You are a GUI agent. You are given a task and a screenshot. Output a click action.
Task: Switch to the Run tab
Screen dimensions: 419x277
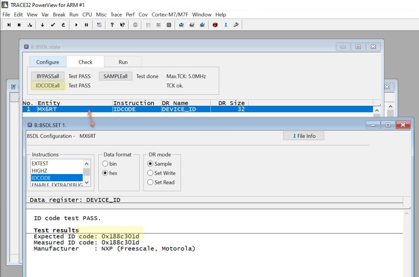(x=123, y=62)
